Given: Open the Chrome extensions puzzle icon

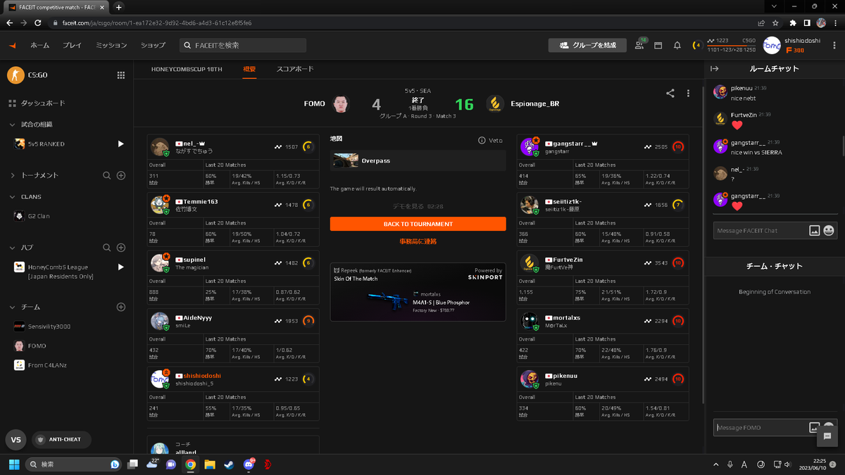Looking at the screenshot, I should pos(792,23).
